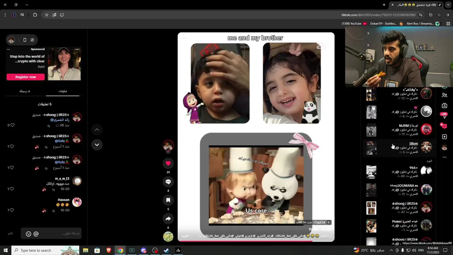
Task: Select the TikTok browser tab
Action: tap(416, 5)
